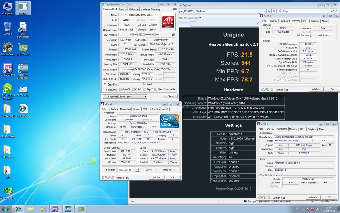Open the EA Download Manager icon
The width and height of the screenshot is (340, 213).
pyautogui.click(x=7, y=91)
